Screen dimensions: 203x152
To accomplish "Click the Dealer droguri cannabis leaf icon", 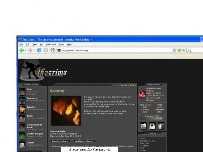I will (x=22, y=136).
